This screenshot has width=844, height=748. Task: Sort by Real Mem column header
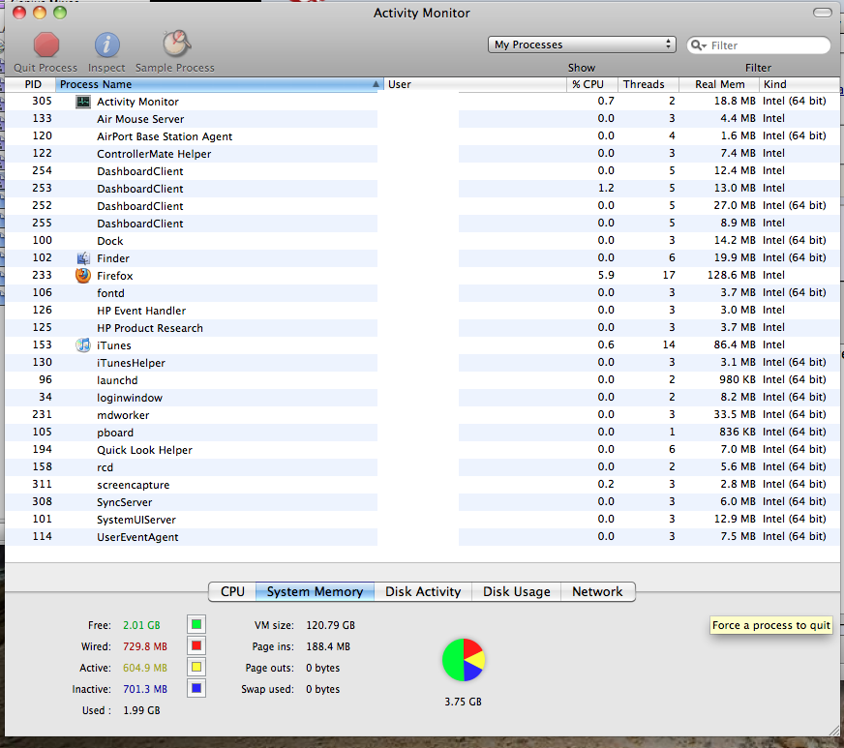pyautogui.click(x=719, y=84)
